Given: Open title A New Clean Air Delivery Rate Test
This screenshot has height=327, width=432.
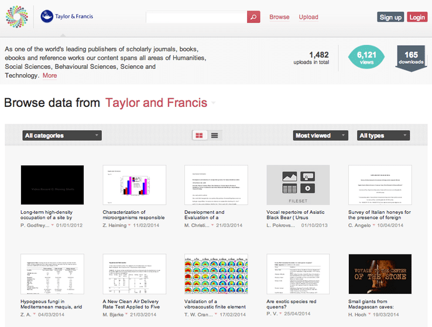Looking at the screenshot, I should 131,304.
